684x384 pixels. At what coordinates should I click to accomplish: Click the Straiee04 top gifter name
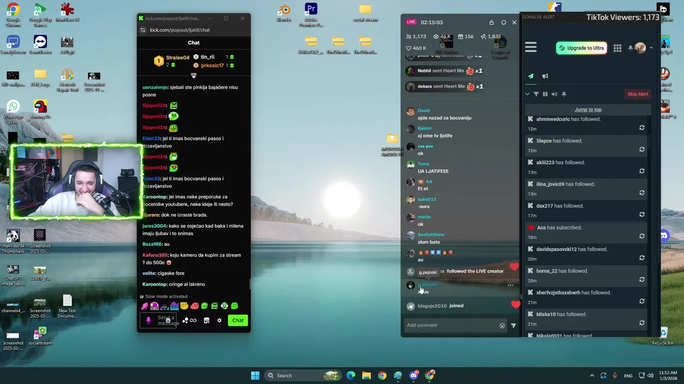[177, 58]
